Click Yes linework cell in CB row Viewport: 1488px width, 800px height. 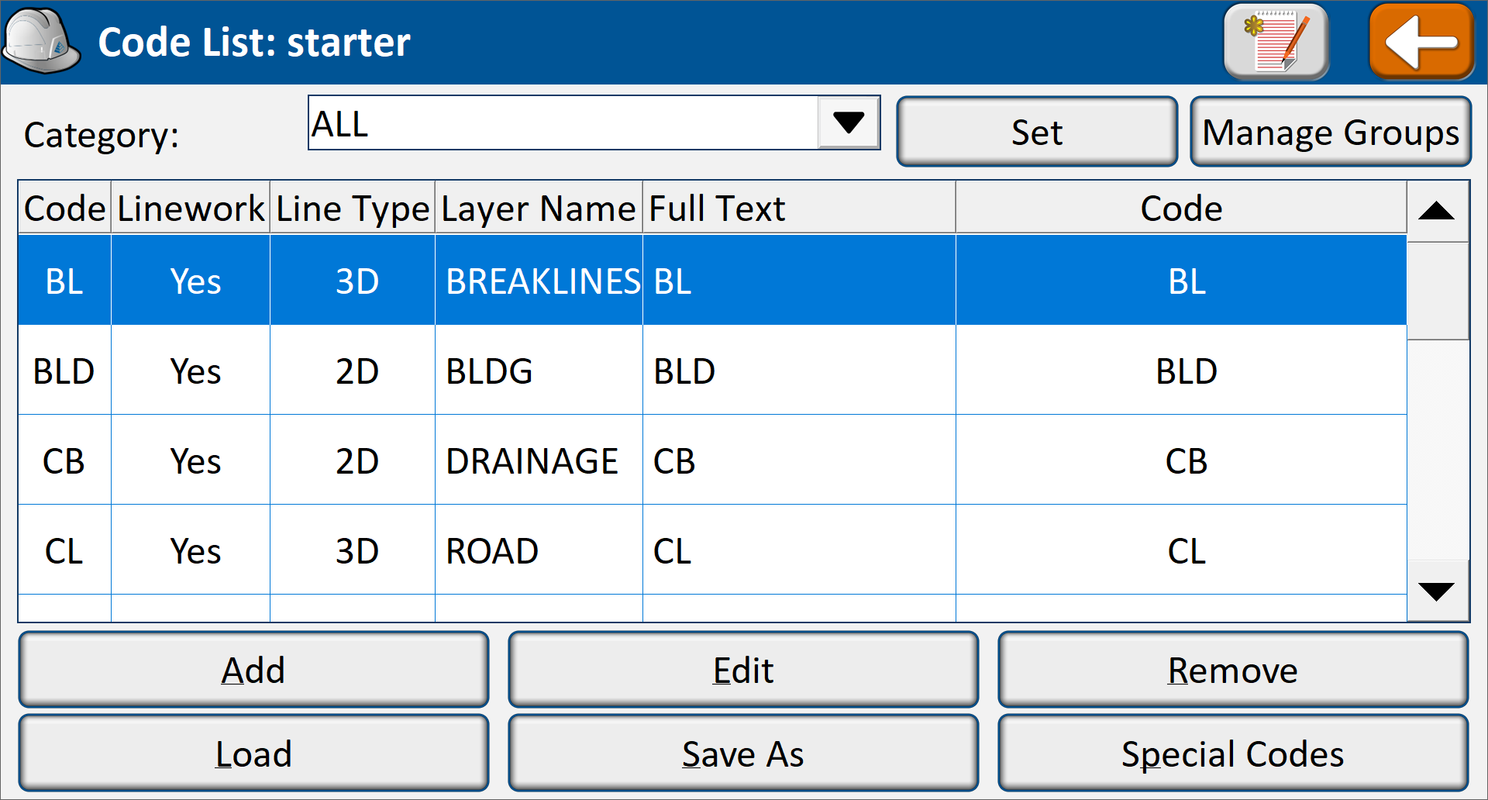tap(191, 460)
